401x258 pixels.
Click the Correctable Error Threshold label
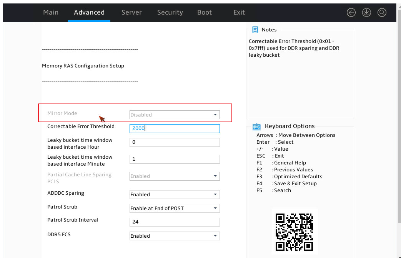[x=81, y=127]
